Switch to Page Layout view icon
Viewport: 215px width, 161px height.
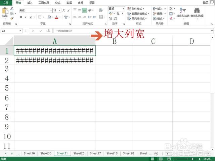coord(161,159)
